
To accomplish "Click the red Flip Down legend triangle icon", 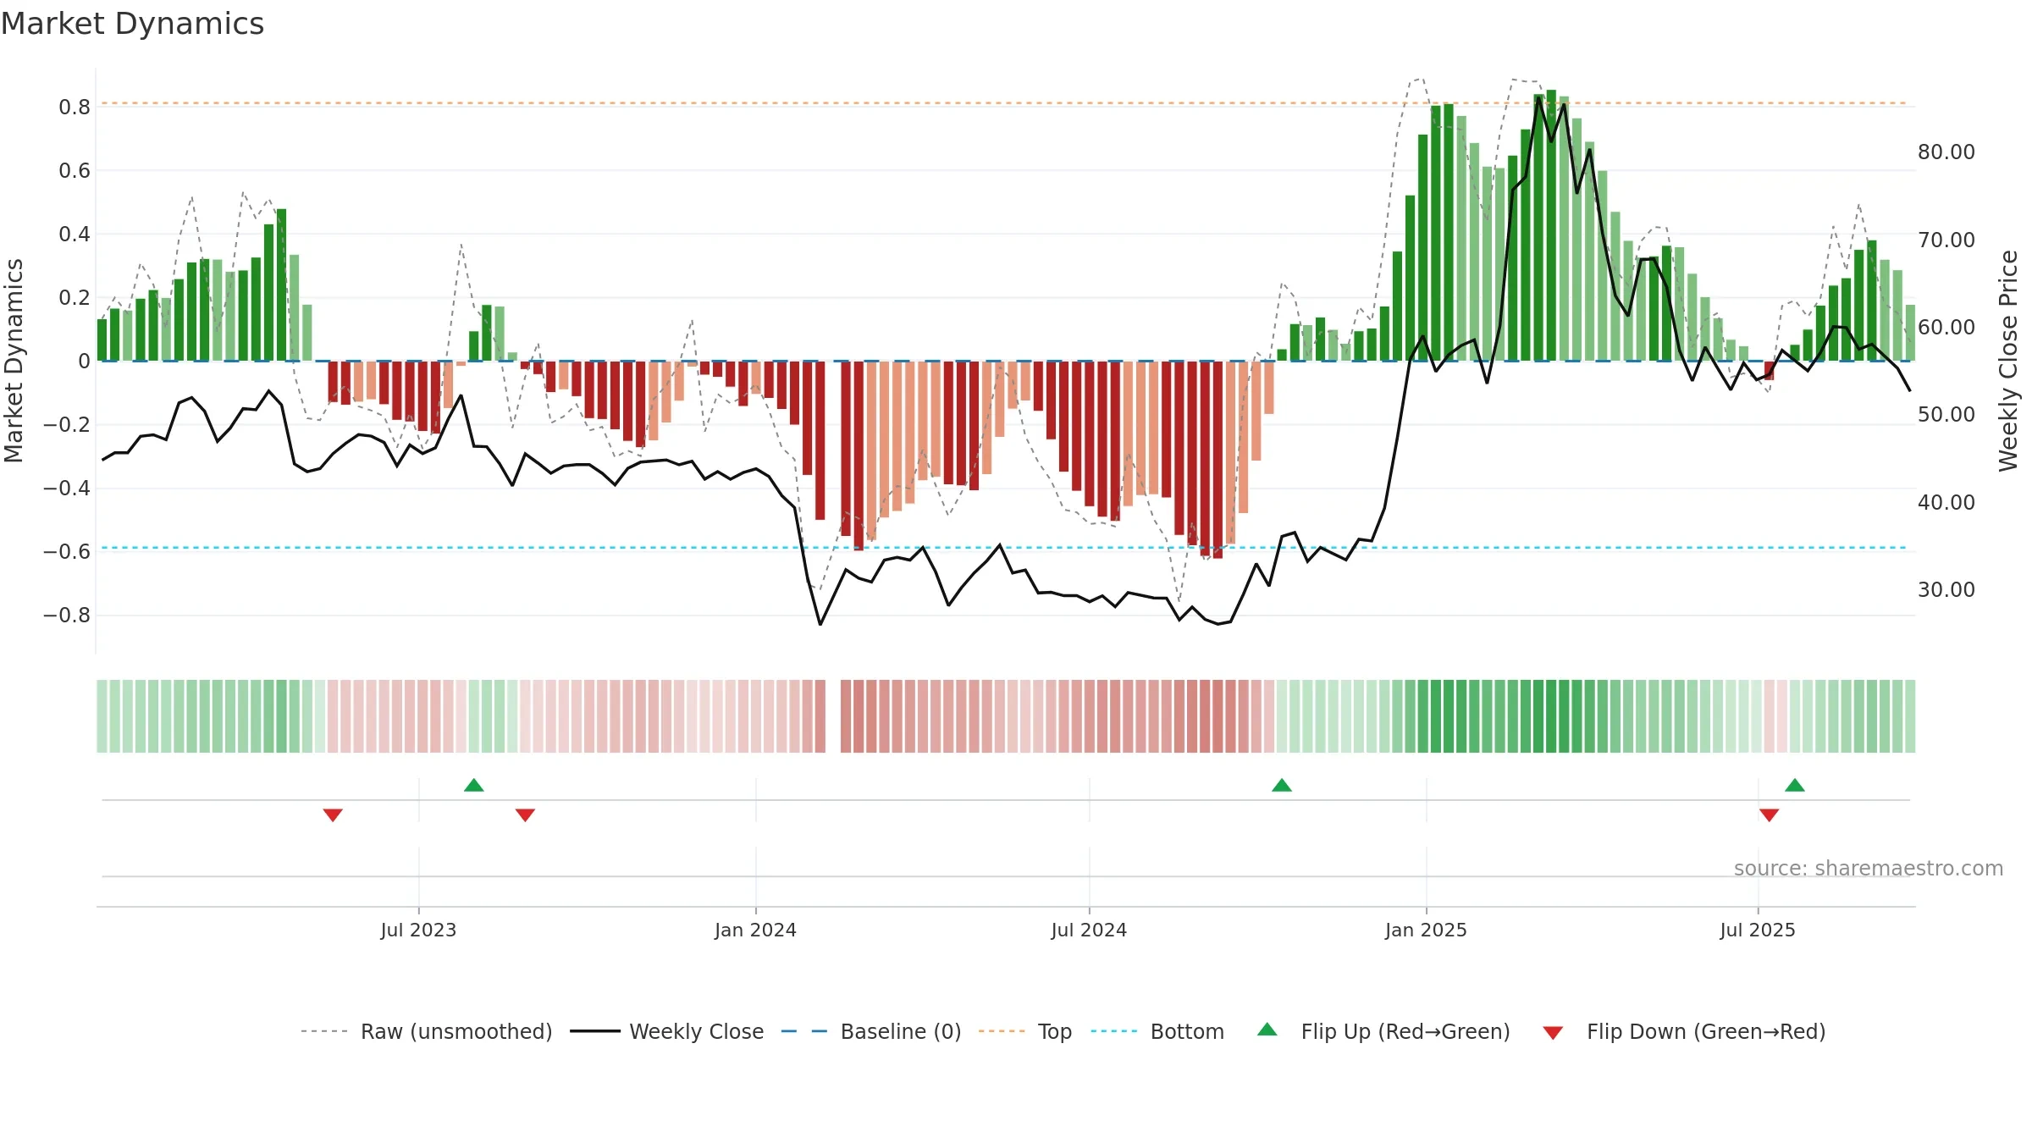I will click(x=1553, y=1033).
